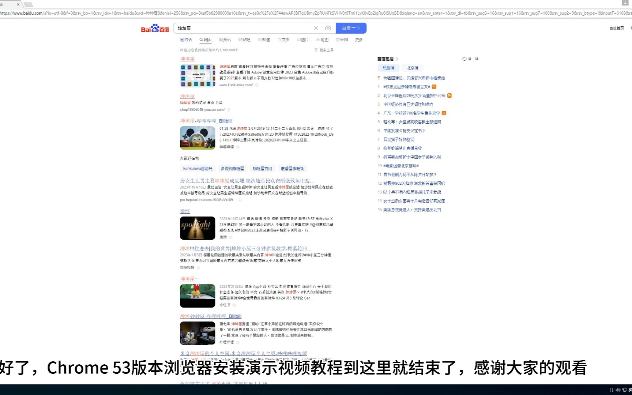This screenshot has width=632, height=395.
Task: Select the 壱番屋咖喱饭 suggestion chip
Action: [x=292, y=169]
